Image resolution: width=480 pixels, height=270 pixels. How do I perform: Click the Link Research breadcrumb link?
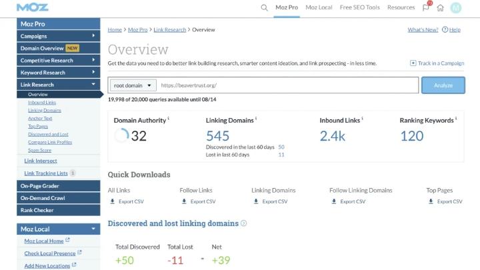(170, 30)
